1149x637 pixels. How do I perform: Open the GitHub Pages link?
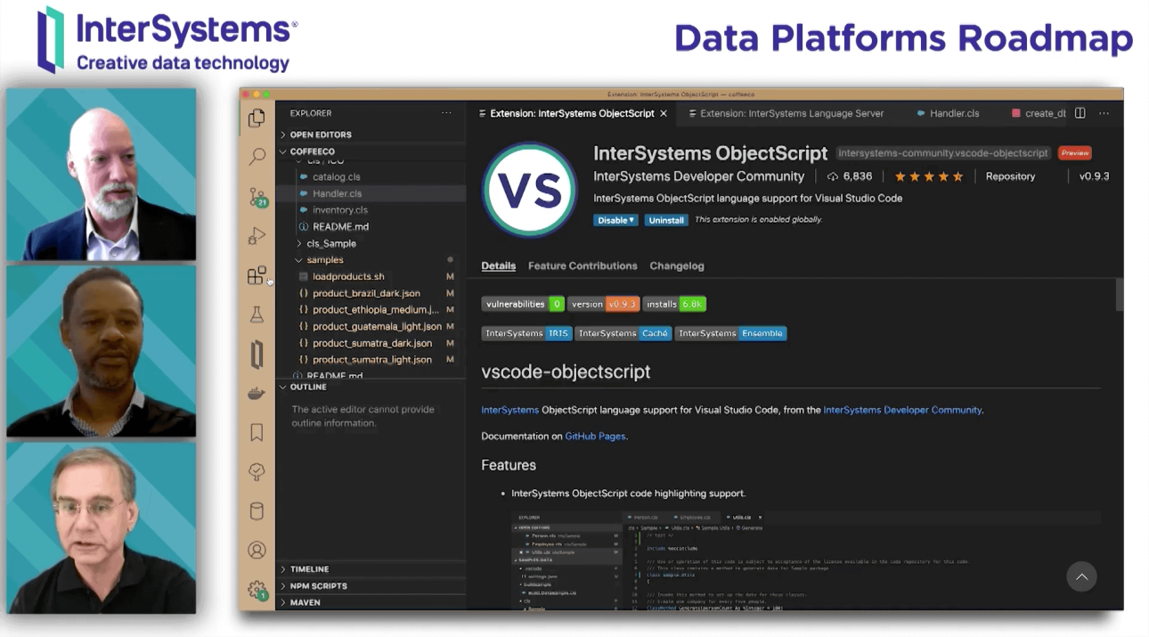(595, 437)
